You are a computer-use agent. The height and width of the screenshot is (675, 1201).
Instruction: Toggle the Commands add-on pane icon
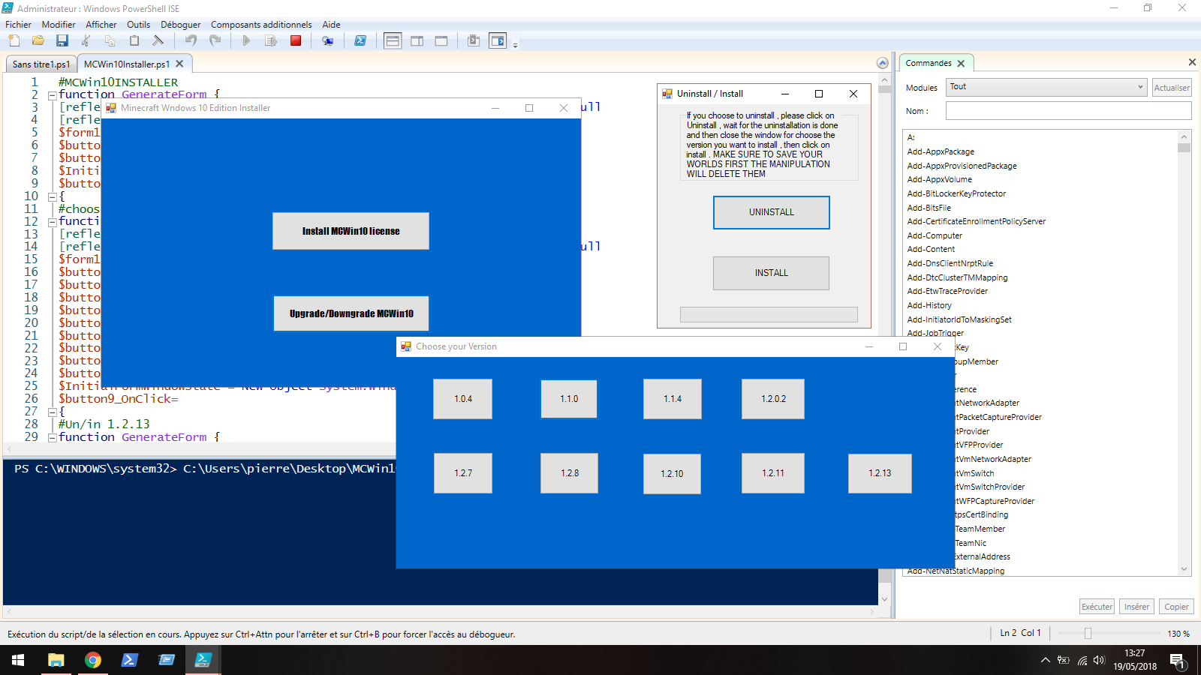498,41
